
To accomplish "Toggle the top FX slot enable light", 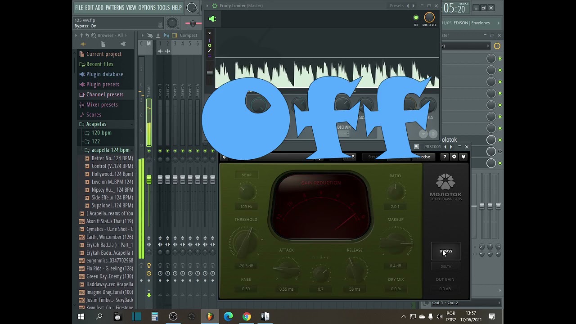I will point(499,58).
